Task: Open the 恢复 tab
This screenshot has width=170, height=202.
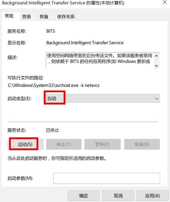Action: [x=44, y=17]
